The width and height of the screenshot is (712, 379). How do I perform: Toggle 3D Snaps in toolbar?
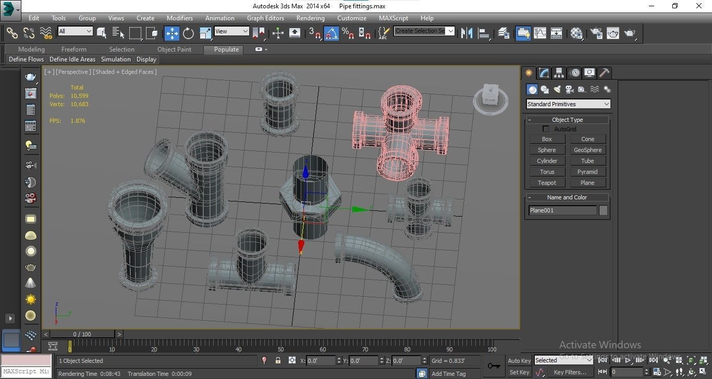tap(314, 33)
